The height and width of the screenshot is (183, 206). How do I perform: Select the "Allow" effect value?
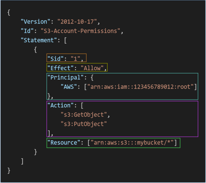(x=93, y=68)
